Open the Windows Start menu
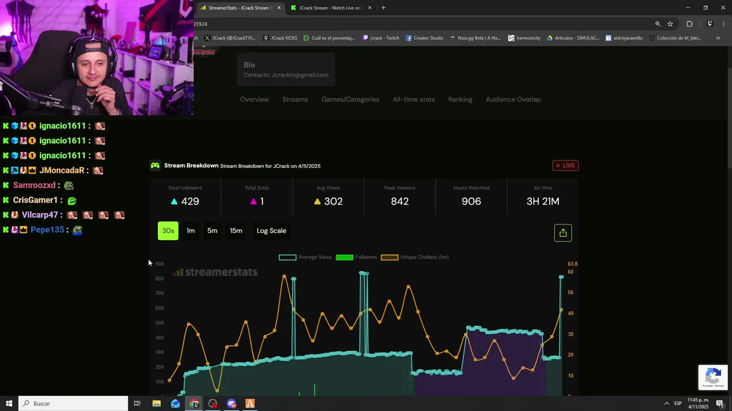This screenshot has height=411, width=732. point(9,404)
